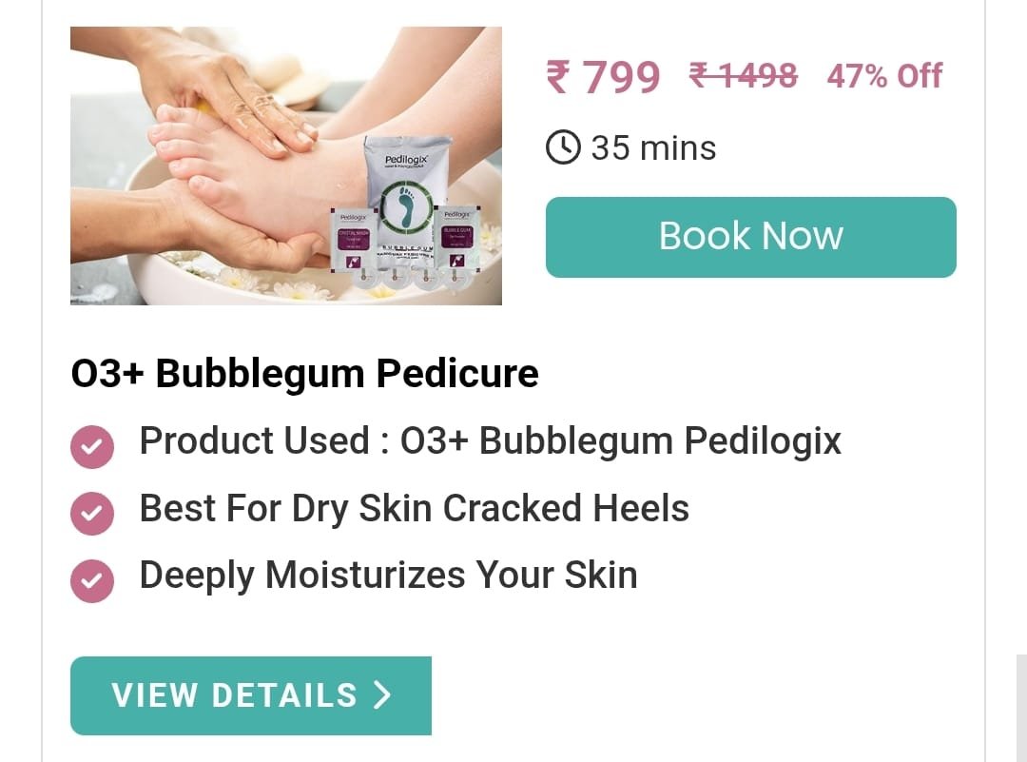The height and width of the screenshot is (762, 1027).
Task: Click the ₹ 799 discounted price
Action: point(603,77)
